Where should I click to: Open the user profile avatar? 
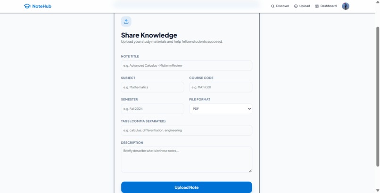(345, 6)
